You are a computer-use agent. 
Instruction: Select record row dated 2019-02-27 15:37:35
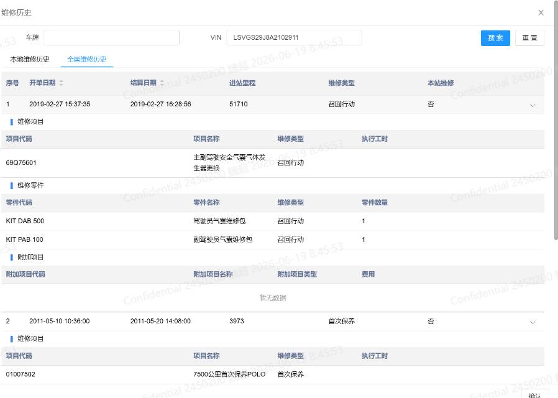coord(273,104)
